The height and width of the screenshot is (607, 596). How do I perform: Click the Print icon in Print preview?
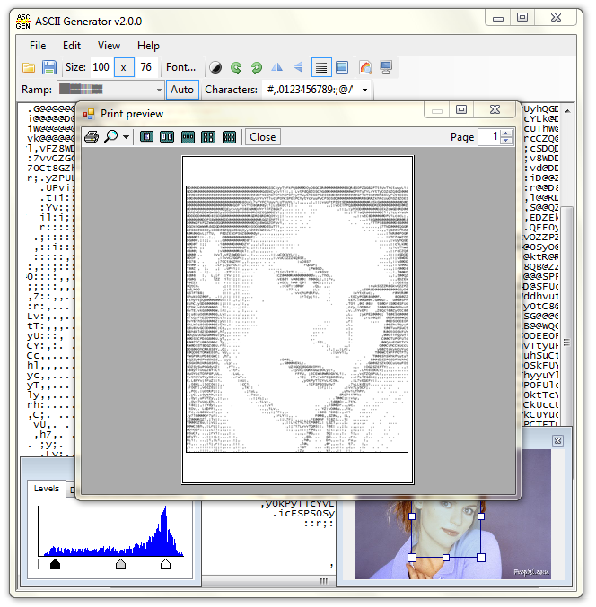(91, 137)
